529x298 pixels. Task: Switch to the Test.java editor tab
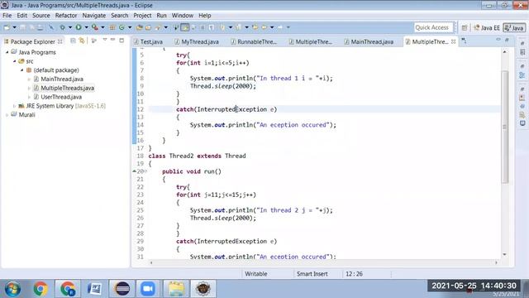[149, 41]
